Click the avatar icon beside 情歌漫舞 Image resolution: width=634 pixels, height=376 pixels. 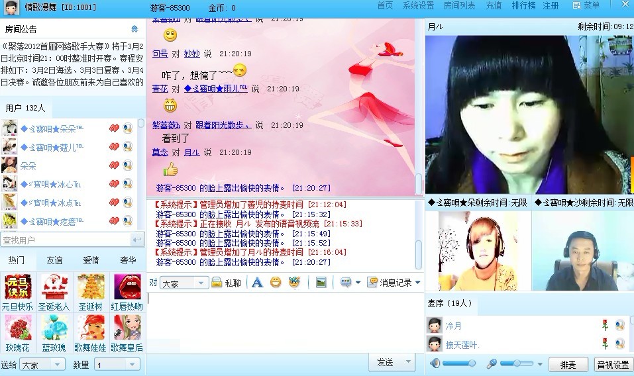[x=12, y=8]
